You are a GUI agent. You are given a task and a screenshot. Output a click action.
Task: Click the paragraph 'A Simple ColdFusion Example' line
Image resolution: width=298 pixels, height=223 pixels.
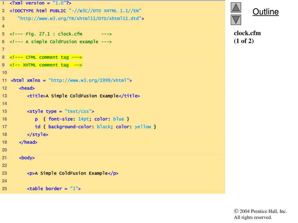point(72,173)
